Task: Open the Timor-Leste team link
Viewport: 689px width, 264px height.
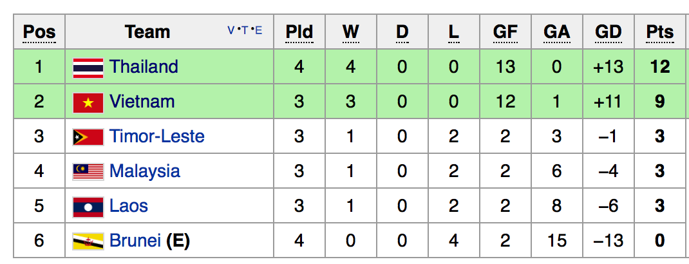Action: 157,137
